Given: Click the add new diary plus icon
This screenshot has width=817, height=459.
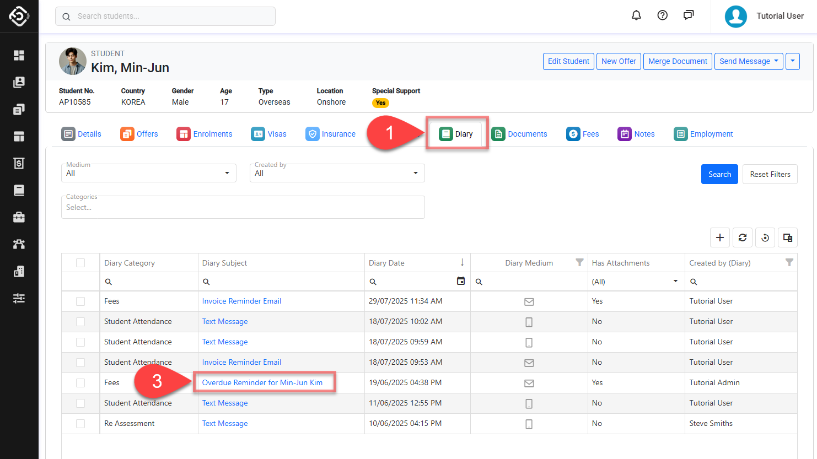Looking at the screenshot, I should [720, 237].
